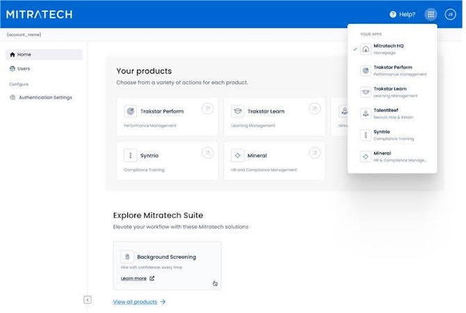The image size is (466, 313).
Task: Click the Learn more link
Action: pos(134,278)
